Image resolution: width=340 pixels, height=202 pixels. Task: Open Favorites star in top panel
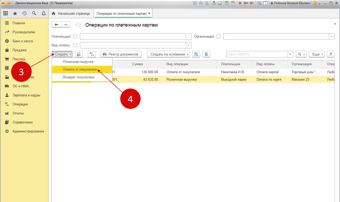15,13
